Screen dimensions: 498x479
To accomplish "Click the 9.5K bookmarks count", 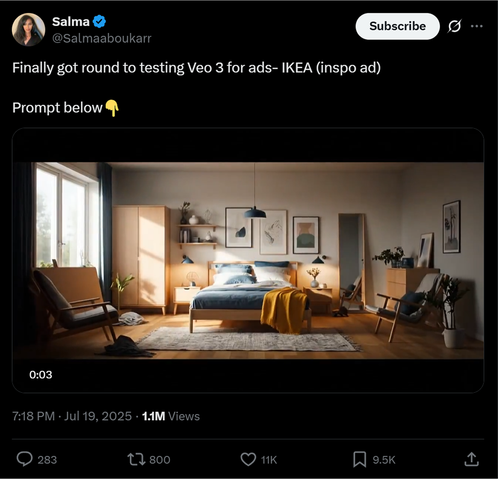I will [x=384, y=460].
